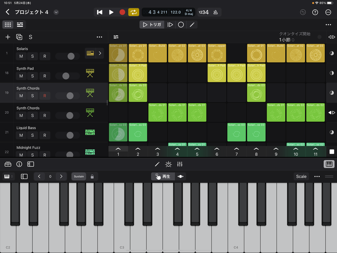Toggle the global solo S button
Viewport: 337px width, 253px height.
point(30,37)
